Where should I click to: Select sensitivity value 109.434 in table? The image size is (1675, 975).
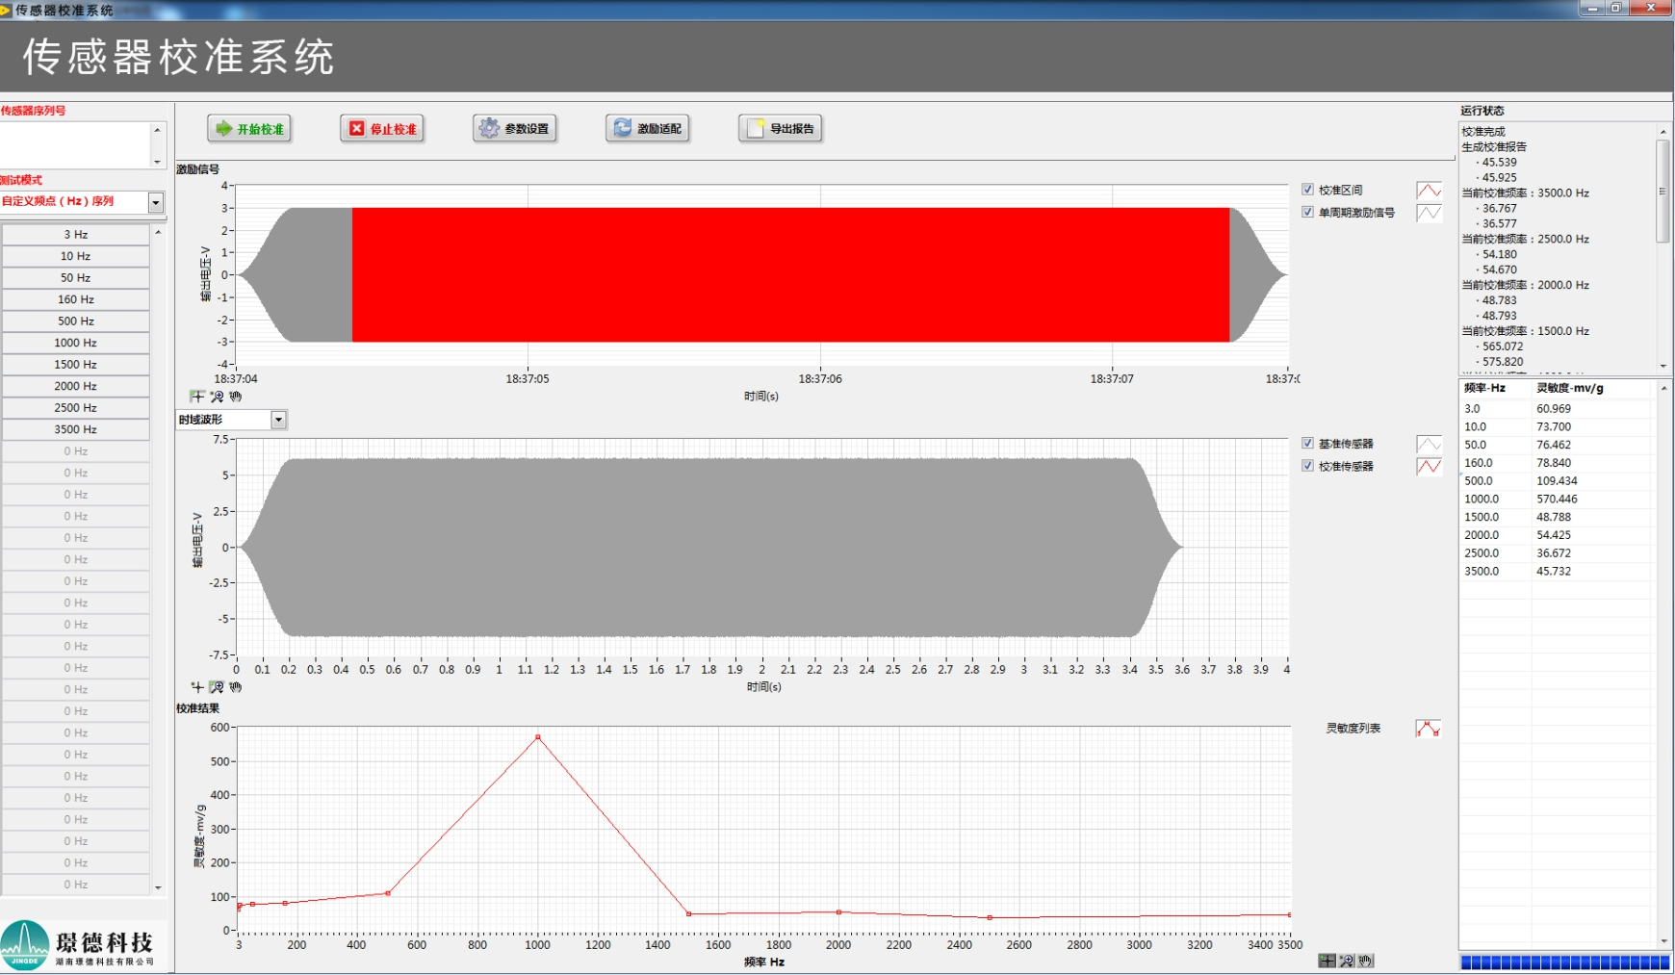tap(1557, 480)
